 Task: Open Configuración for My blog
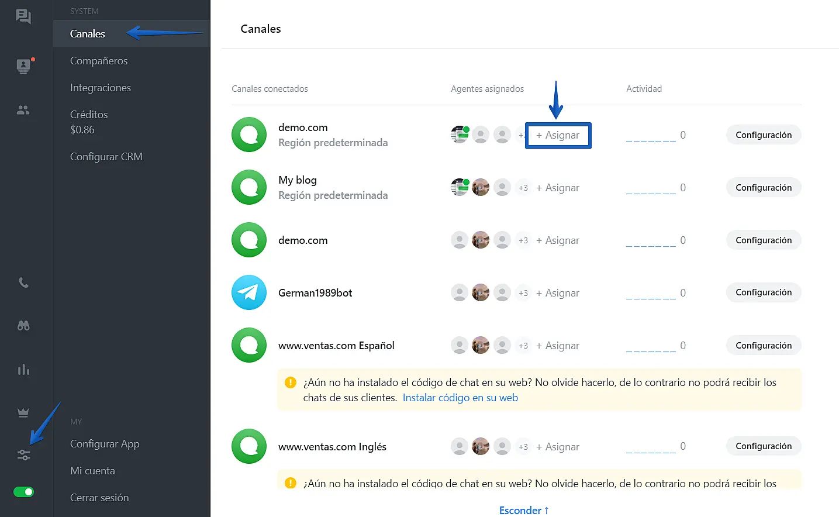coord(764,187)
